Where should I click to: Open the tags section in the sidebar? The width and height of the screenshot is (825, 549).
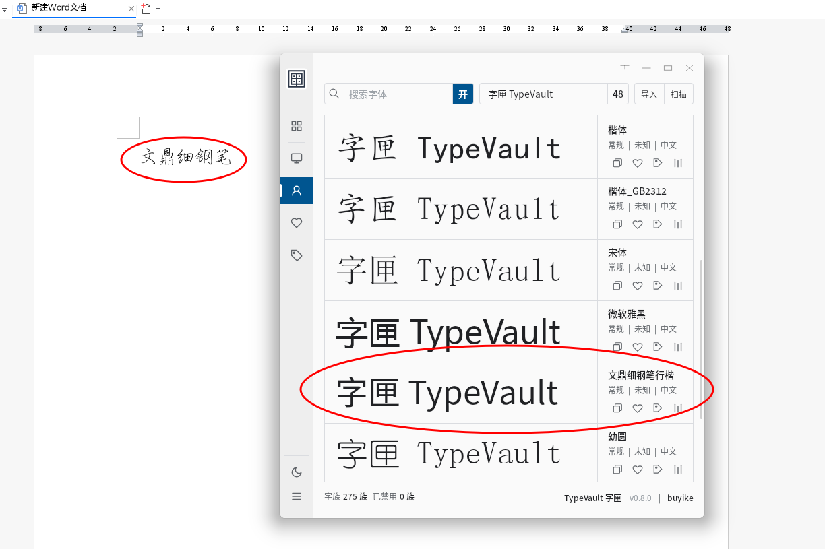tap(297, 255)
